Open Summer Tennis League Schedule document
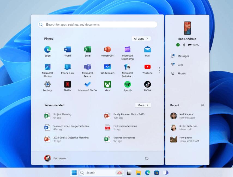Viewport: 233px width, 177px height. pyautogui.click(x=67, y=128)
